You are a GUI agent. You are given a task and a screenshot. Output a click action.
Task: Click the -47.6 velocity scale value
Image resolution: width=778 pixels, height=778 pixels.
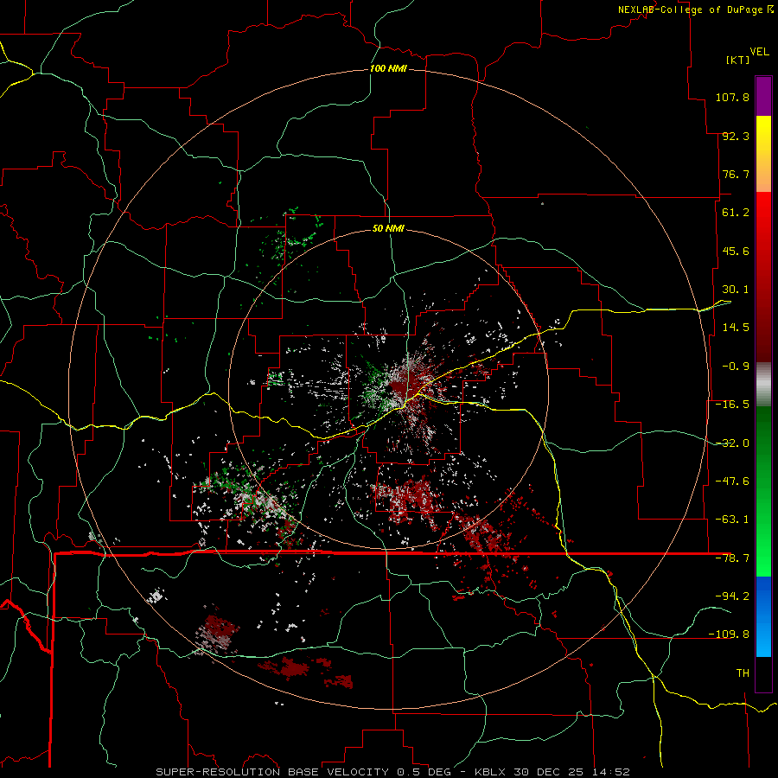tap(732, 481)
